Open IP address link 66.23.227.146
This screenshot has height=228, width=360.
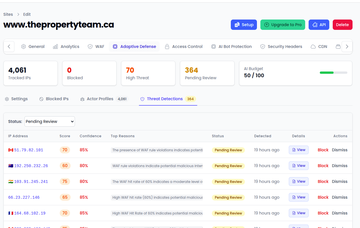click(x=24, y=197)
